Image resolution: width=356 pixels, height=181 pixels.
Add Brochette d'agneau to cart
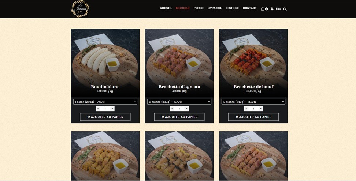(x=179, y=117)
